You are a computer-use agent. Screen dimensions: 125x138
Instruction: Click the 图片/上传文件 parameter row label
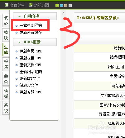tap(112, 105)
